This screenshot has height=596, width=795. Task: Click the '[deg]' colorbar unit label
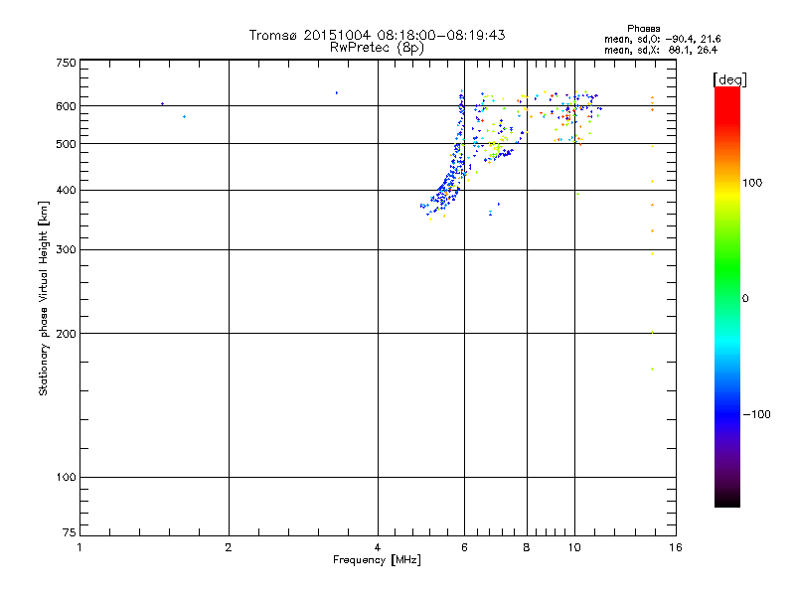coord(729,80)
